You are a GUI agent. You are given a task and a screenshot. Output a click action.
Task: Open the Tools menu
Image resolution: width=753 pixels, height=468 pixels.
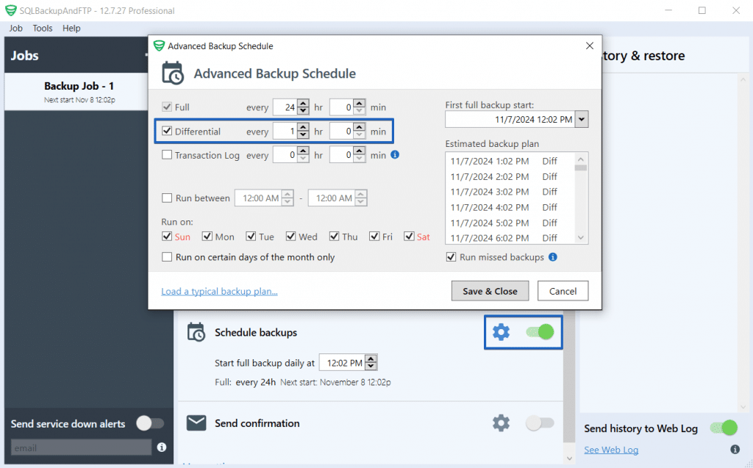tap(43, 28)
